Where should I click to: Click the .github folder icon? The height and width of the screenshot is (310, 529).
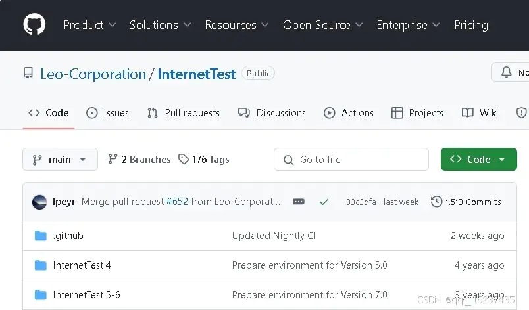[41, 235]
